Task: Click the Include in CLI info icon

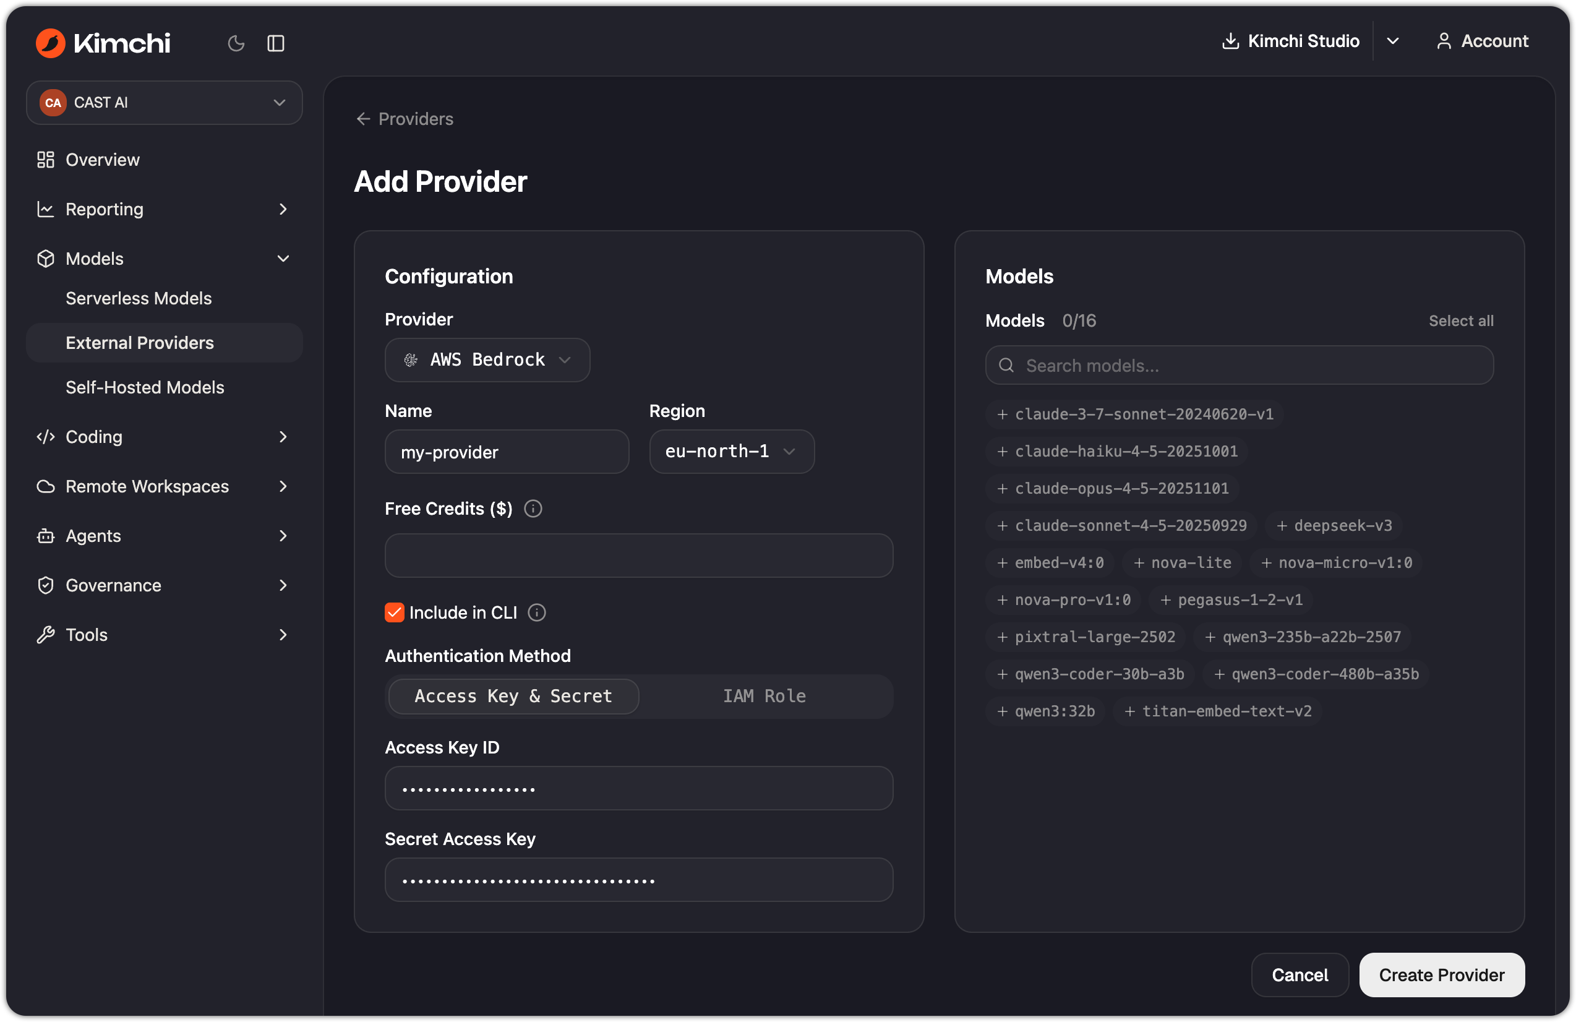Action: pos(536,612)
